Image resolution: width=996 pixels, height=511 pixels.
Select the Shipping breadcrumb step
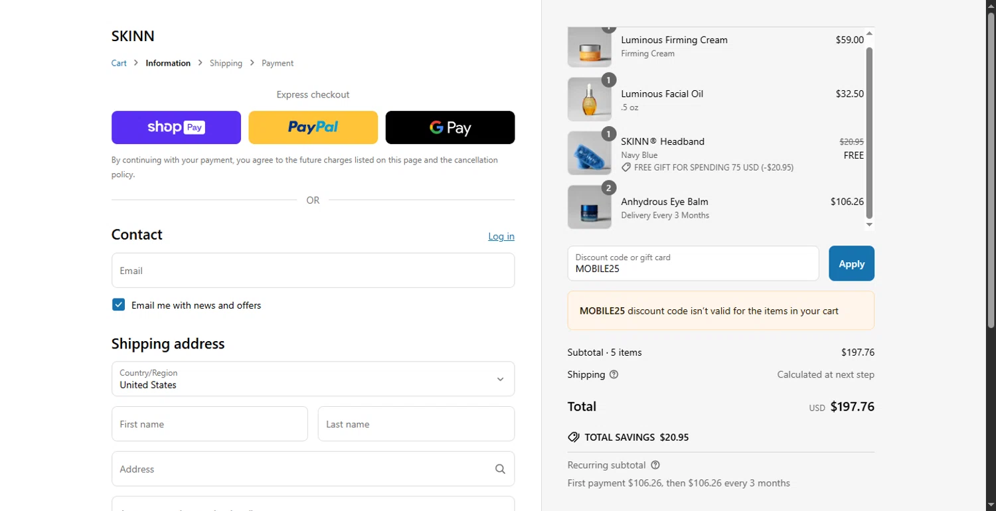(x=226, y=63)
